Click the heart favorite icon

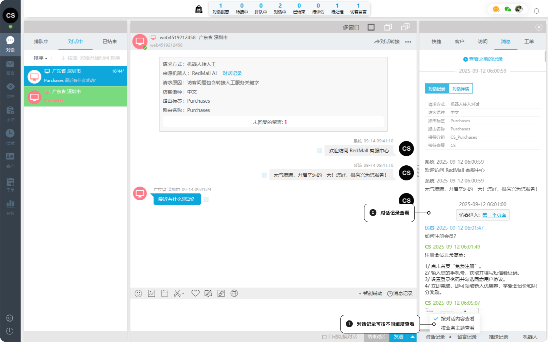pos(195,293)
